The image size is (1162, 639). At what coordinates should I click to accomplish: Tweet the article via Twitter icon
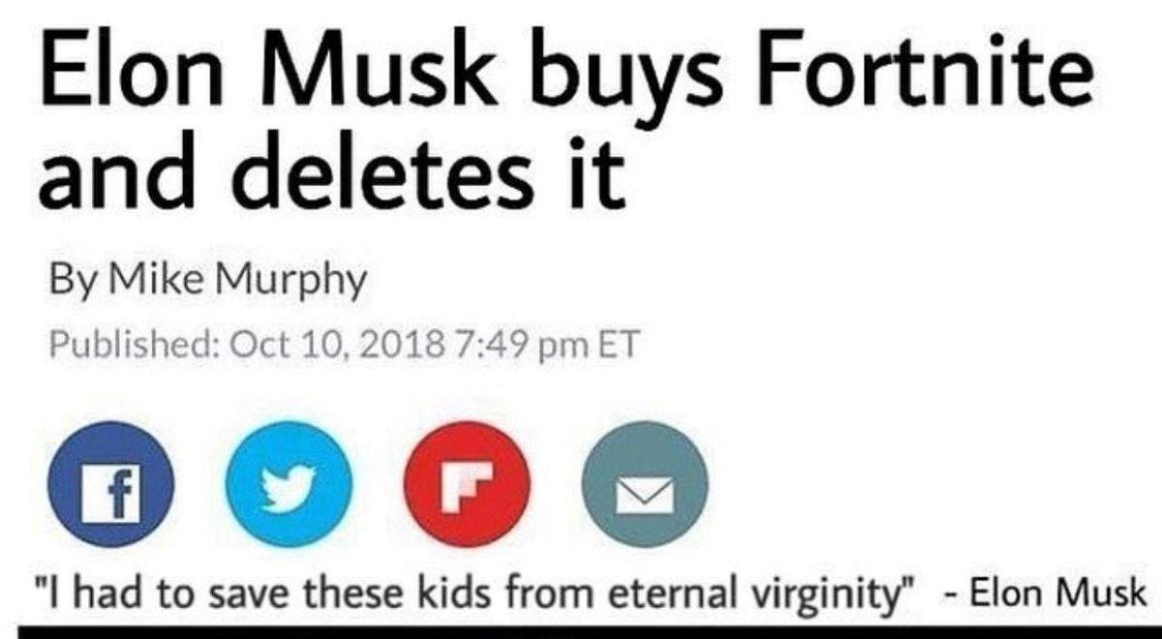tap(289, 486)
